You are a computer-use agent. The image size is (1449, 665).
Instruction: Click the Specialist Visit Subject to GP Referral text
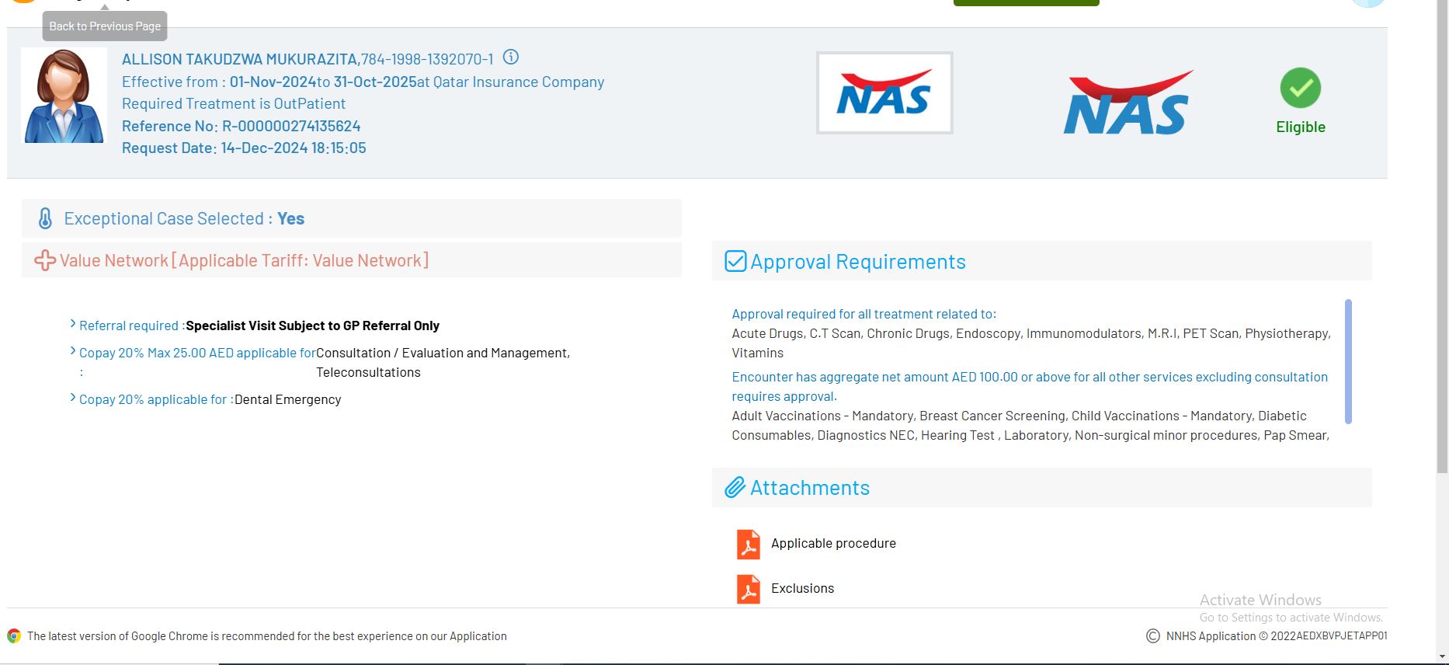coord(312,326)
